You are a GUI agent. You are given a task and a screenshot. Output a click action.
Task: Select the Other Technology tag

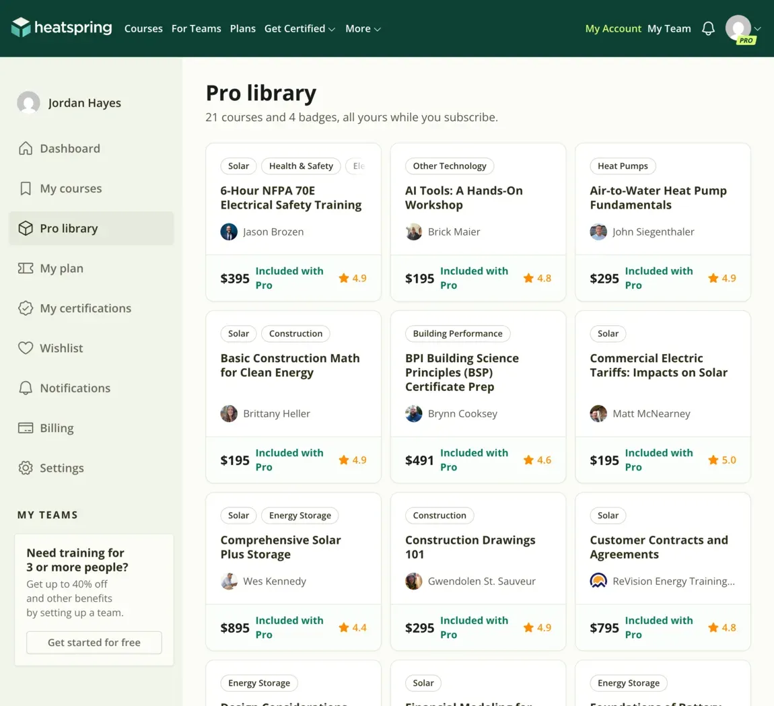[x=450, y=166]
